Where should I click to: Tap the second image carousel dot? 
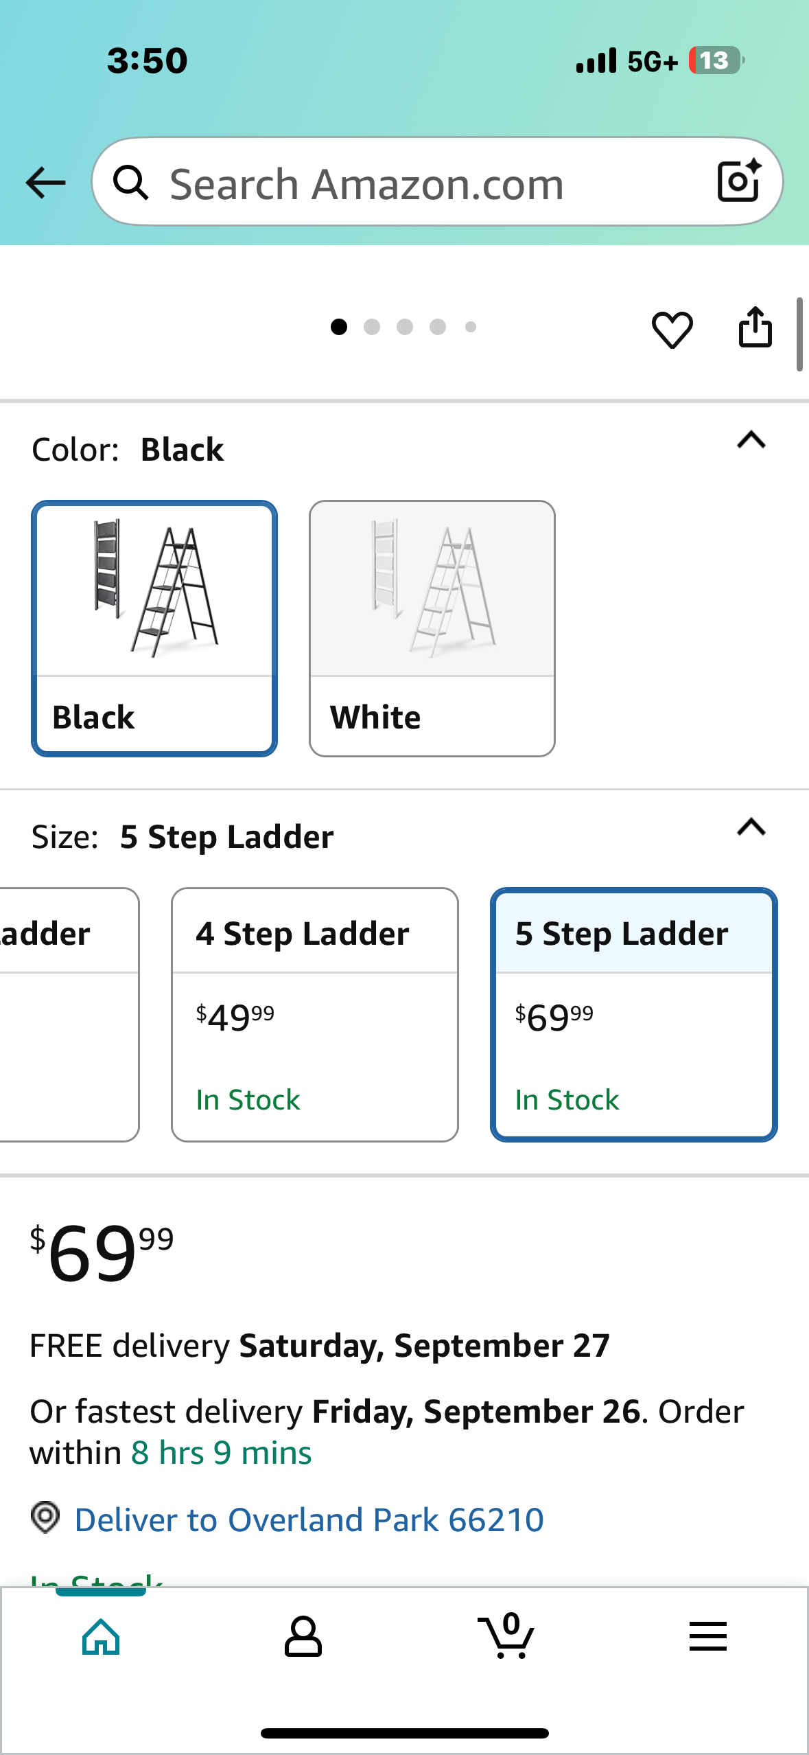(372, 328)
